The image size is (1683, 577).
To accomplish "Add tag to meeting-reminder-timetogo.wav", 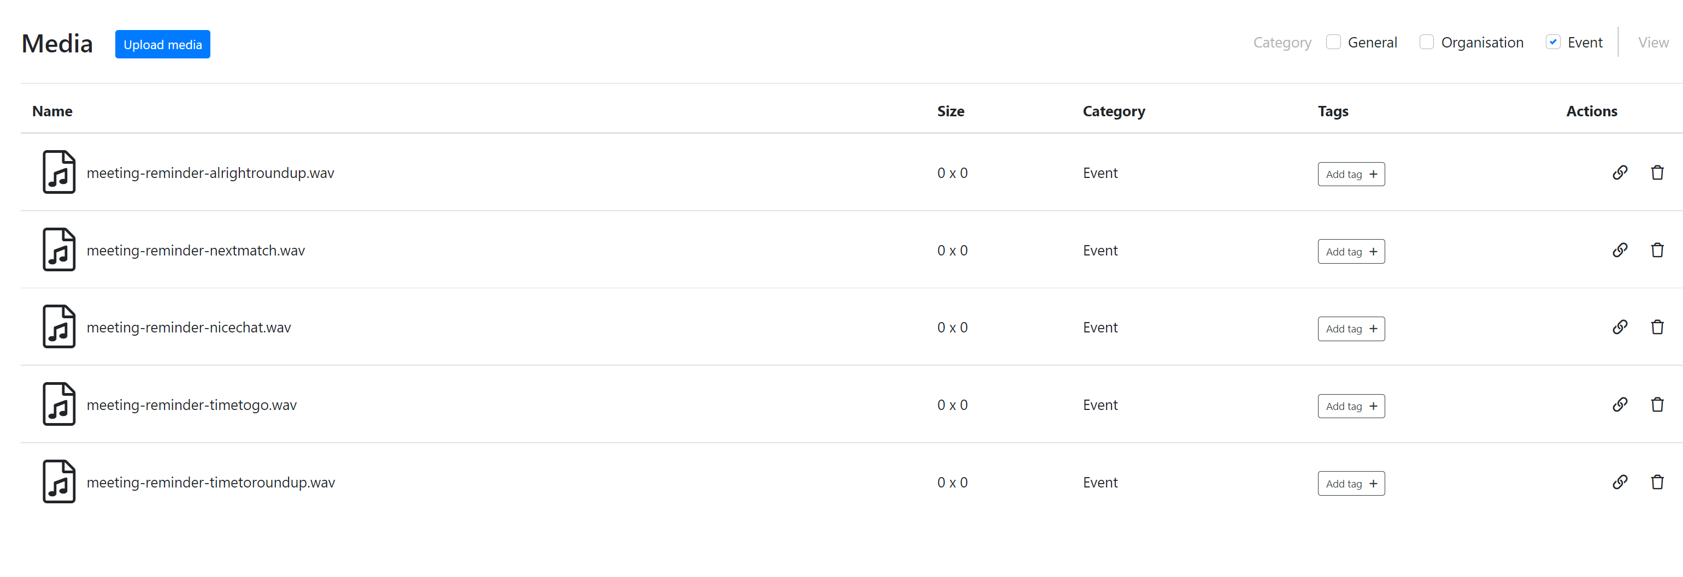I will tap(1350, 406).
